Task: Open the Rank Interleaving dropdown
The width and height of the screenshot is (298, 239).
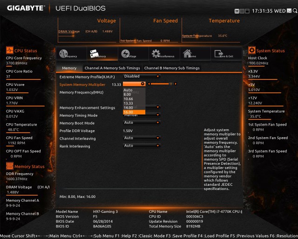Action: pyautogui.click(x=142, y=146)
